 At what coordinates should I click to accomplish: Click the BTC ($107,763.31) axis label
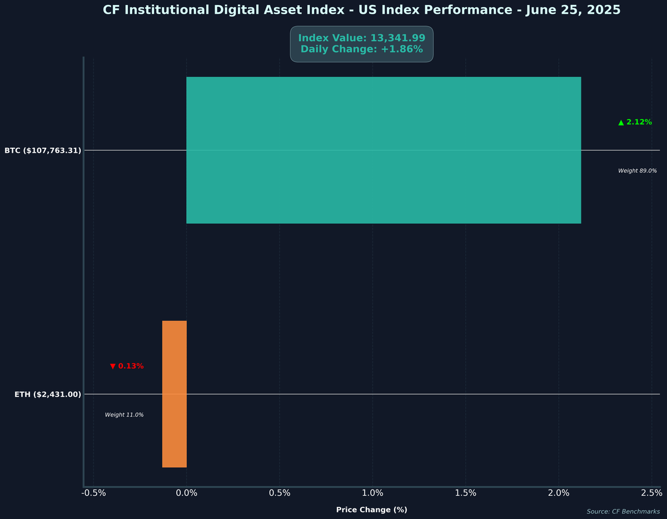tap(43, 150)
